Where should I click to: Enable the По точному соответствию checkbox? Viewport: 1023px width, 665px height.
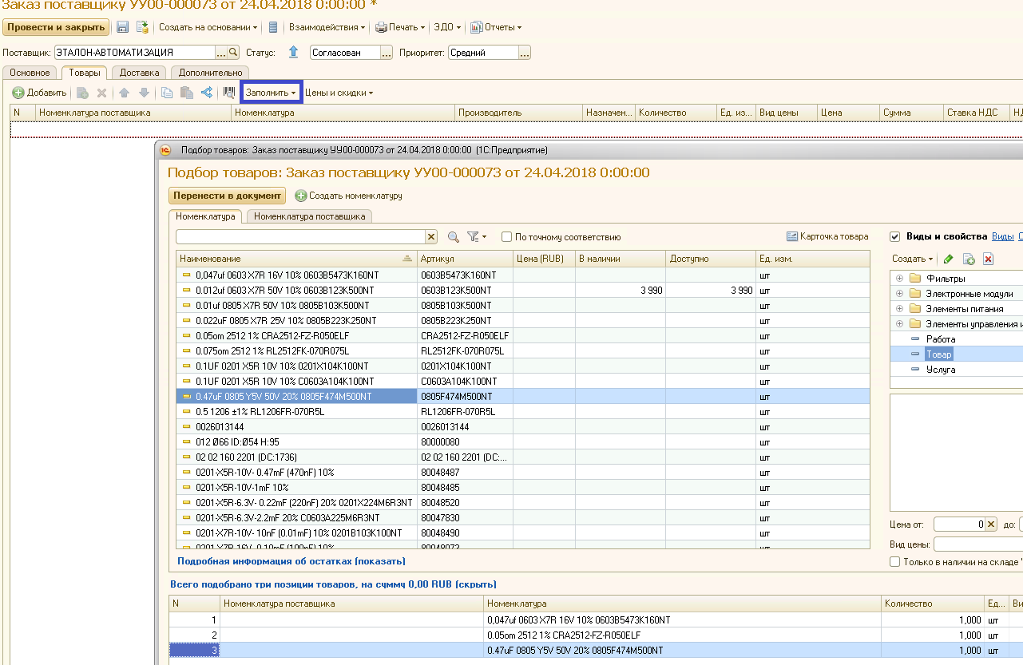(506, 237)
